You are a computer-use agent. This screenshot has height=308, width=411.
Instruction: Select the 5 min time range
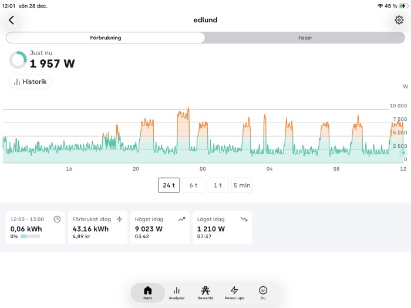[x=242, y=185]
